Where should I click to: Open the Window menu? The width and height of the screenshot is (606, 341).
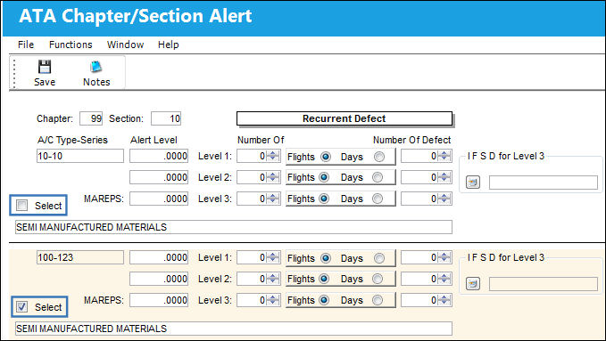pyautogui.click(x=125, y=45)
